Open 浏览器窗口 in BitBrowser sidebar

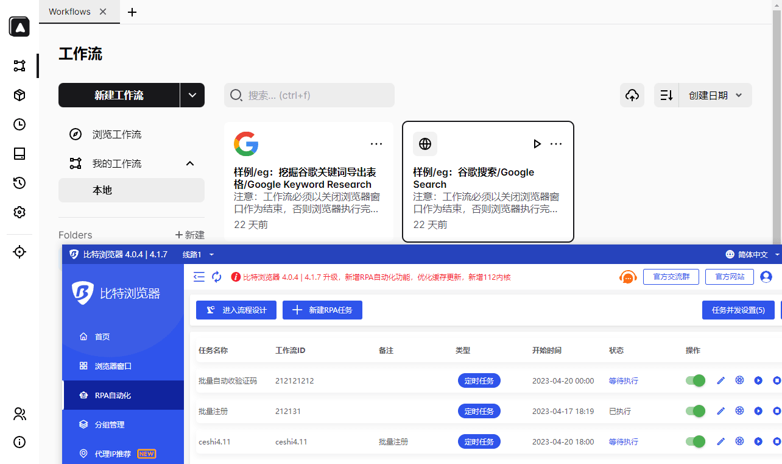[x=113, y=366]
